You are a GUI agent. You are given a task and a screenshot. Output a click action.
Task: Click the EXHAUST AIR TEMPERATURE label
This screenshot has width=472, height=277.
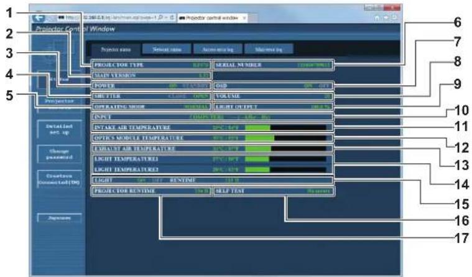click(134, 148)
